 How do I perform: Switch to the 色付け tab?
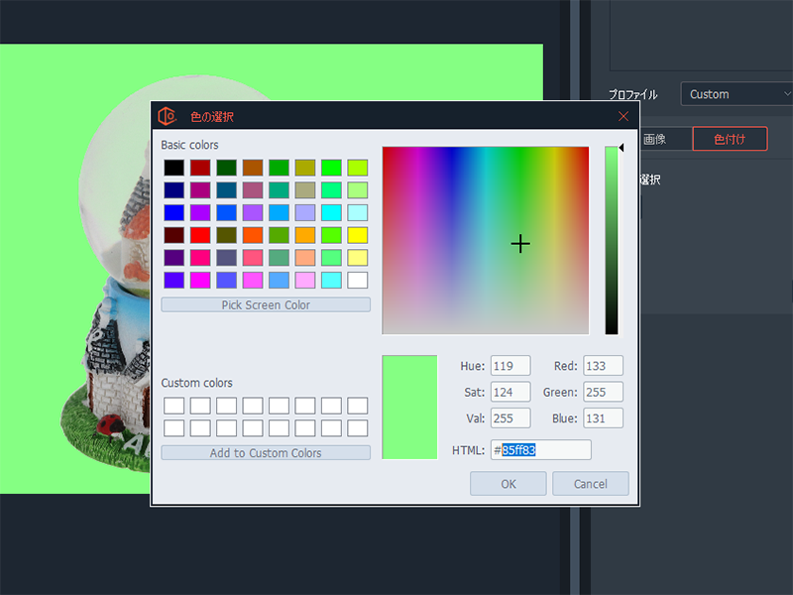pyautogui.click(x=730, y=139)
